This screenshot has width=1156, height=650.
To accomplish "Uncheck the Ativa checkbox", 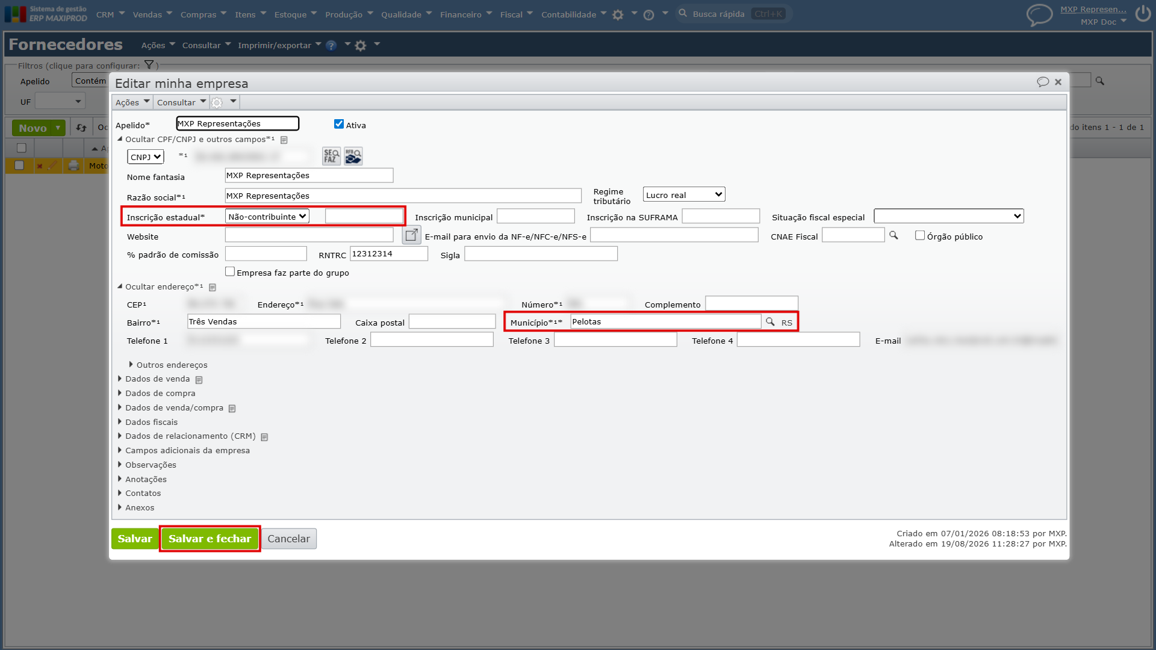I will pos(339,124).
